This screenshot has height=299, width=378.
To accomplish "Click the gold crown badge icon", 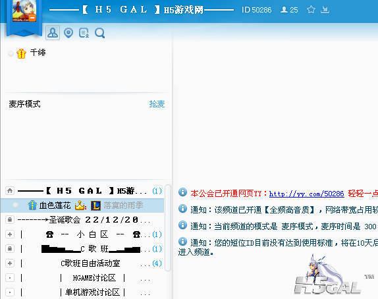I will click(80, 205).
